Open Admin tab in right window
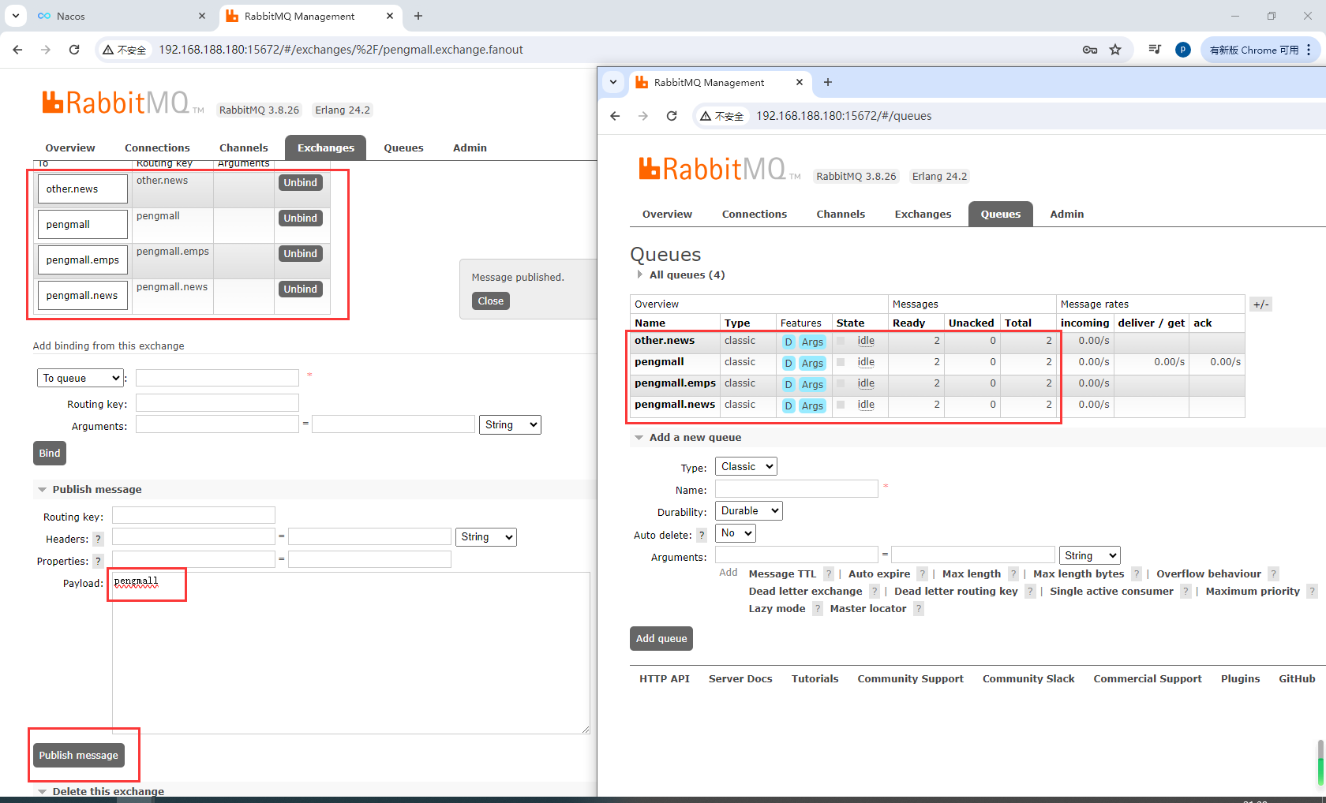 pos(1067,214)
